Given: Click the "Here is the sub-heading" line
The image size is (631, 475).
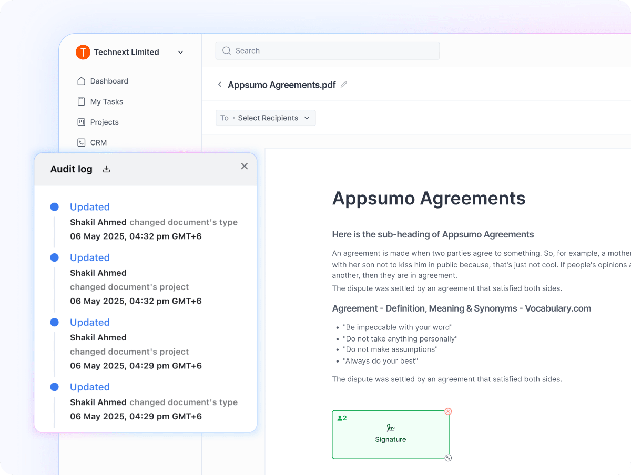Looking at the screenshot, I should 433,234.
